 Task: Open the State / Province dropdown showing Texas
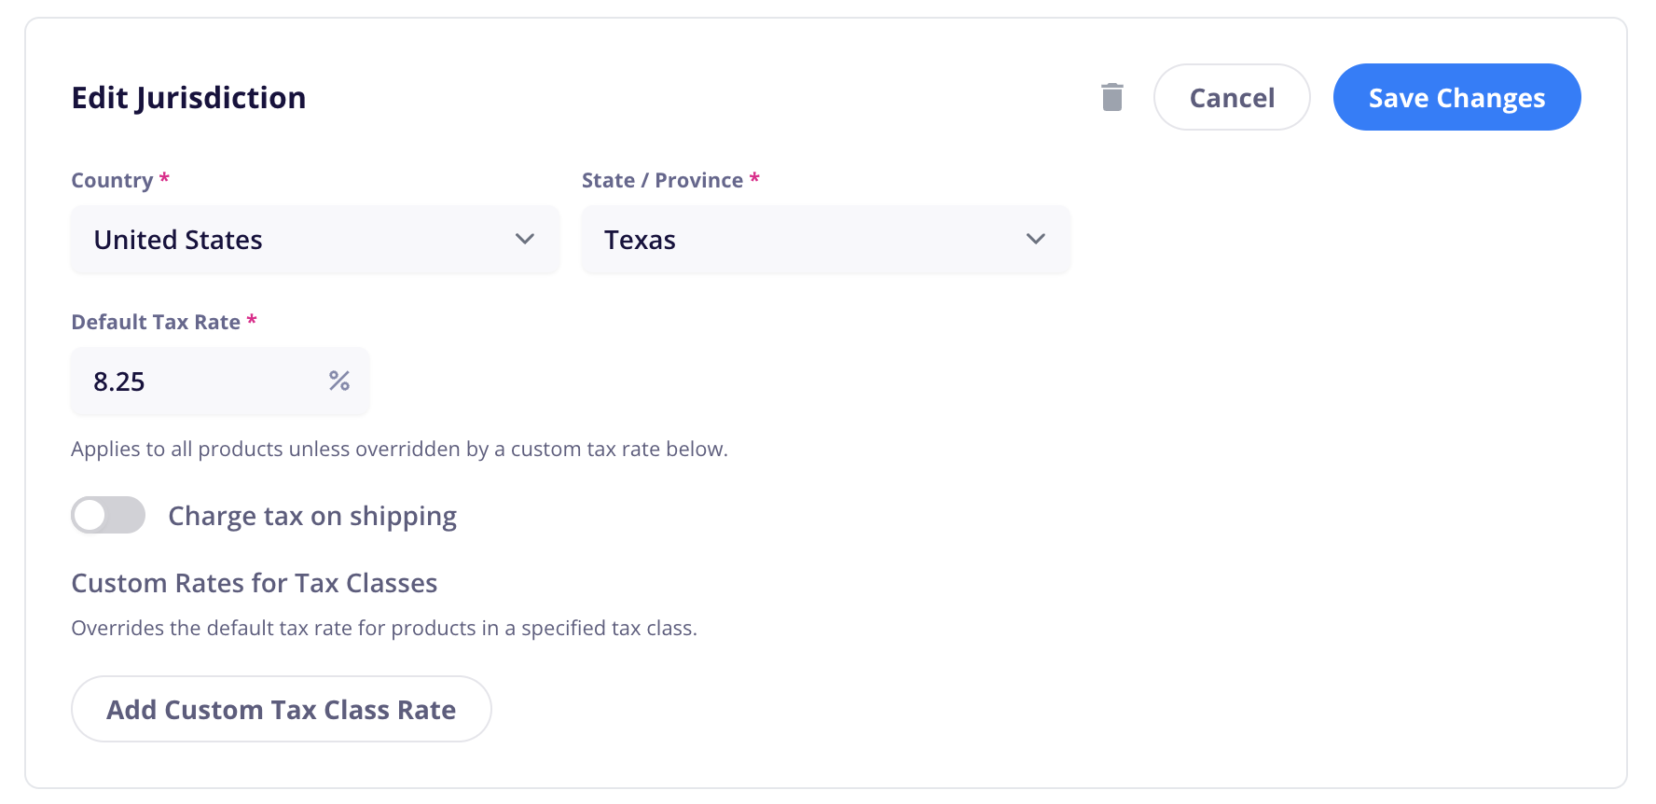click(x=826, y=240)
